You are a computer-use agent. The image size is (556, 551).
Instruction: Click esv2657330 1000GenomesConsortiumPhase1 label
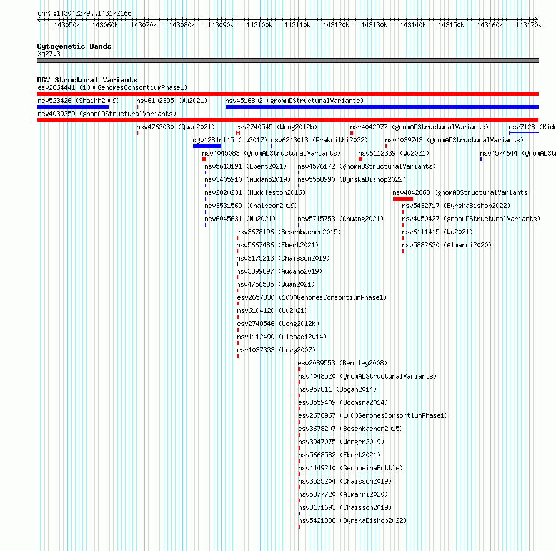(x=312, y=297)
